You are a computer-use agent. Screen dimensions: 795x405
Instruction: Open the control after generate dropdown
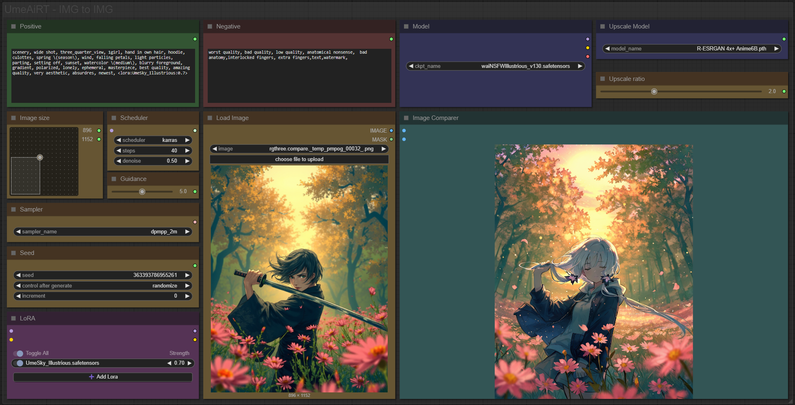[103, 286]
